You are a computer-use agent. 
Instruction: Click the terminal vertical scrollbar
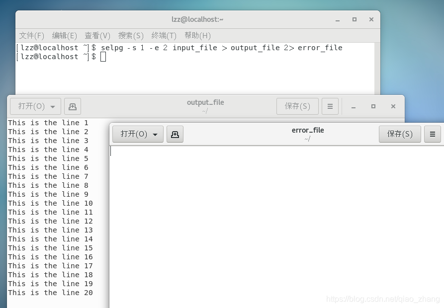377,69
